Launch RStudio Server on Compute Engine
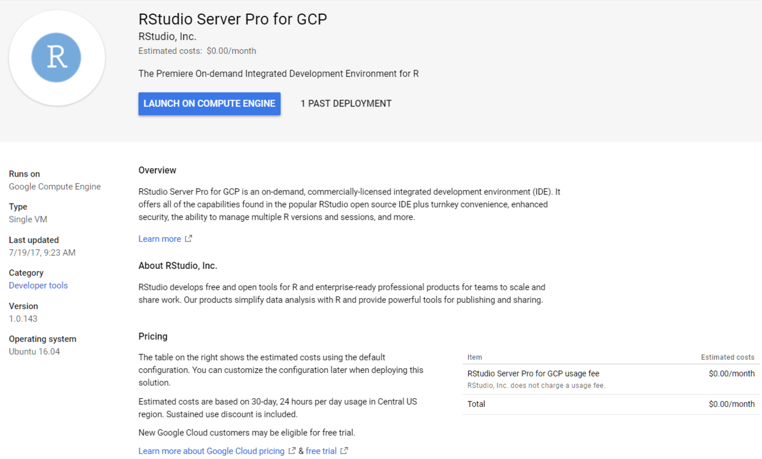 (x=209, y=104)
